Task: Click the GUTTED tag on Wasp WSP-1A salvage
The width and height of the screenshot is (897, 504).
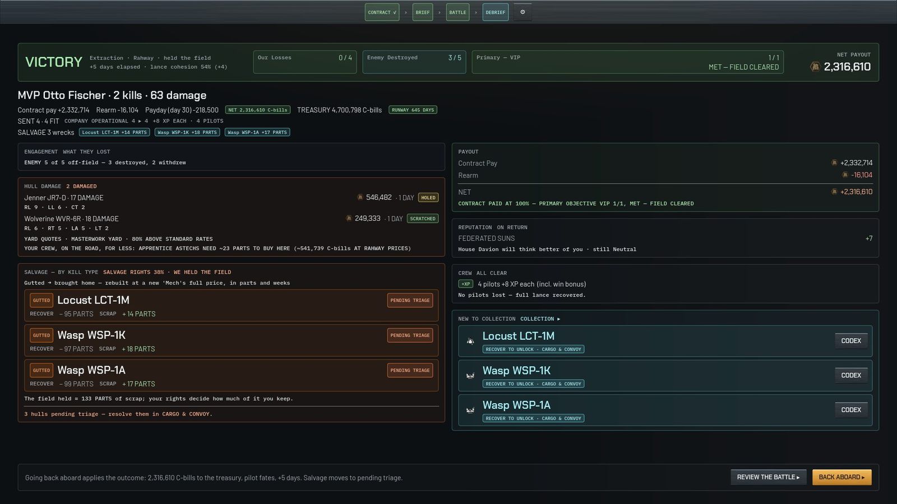Action: point(41,370)
